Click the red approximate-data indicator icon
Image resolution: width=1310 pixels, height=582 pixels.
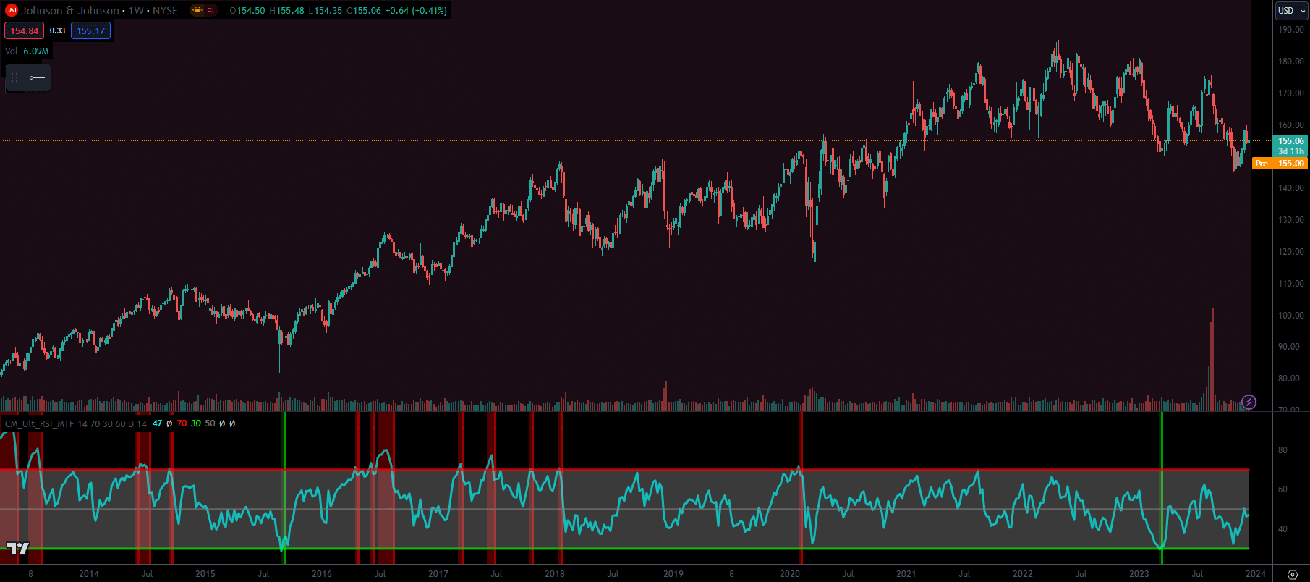coord(210,10)
